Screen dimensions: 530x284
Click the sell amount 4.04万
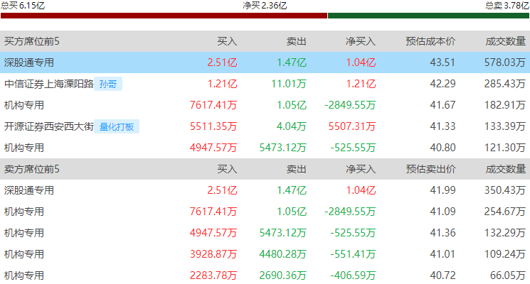pos(292,126)
